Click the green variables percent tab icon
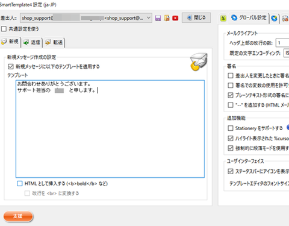Viewport: 289px width, 226px height. (x=223, y=19)
